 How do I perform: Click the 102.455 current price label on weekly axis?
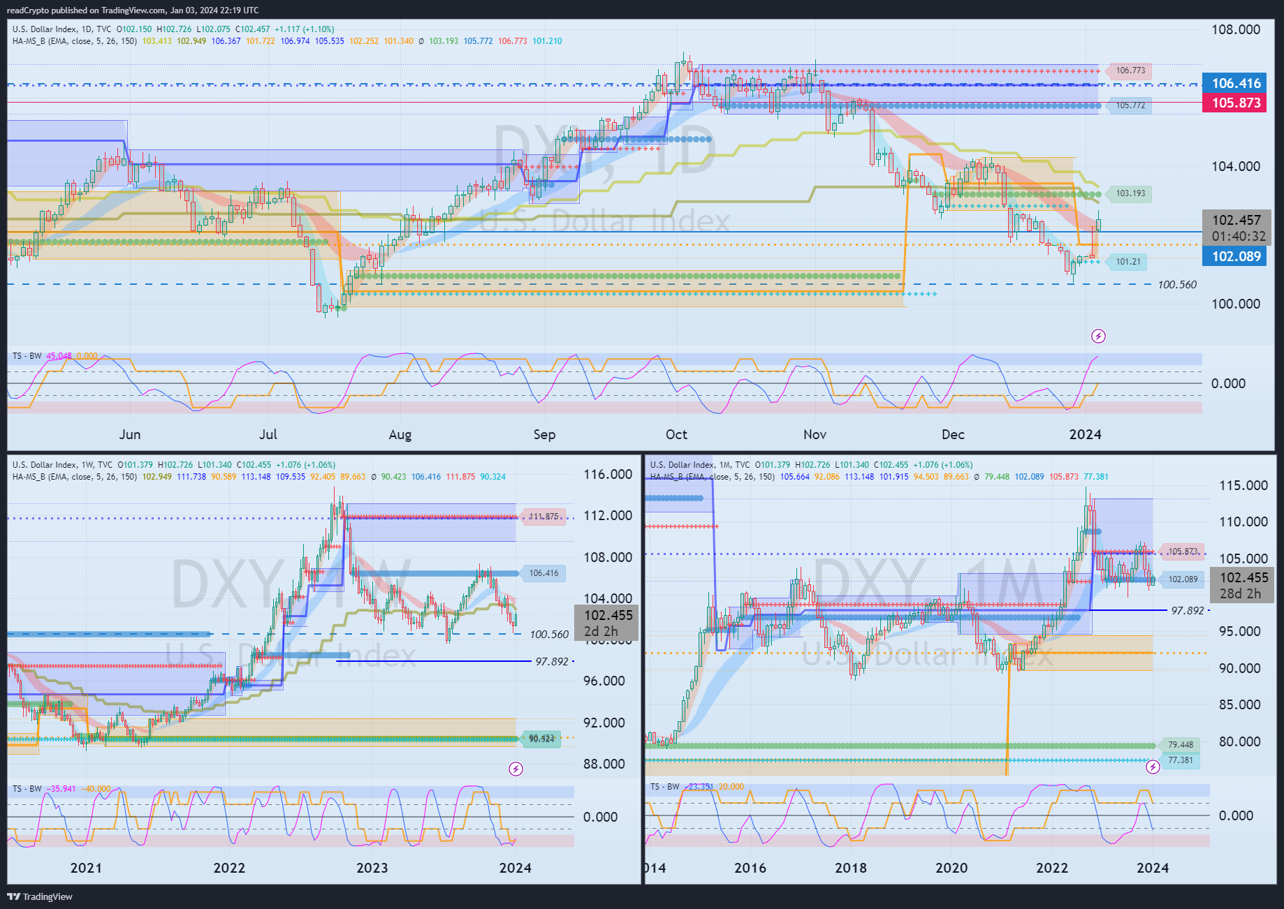[608, 623]
